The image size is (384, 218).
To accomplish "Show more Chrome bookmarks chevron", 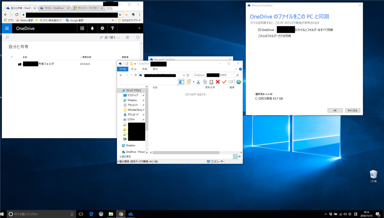I will 112,20.
